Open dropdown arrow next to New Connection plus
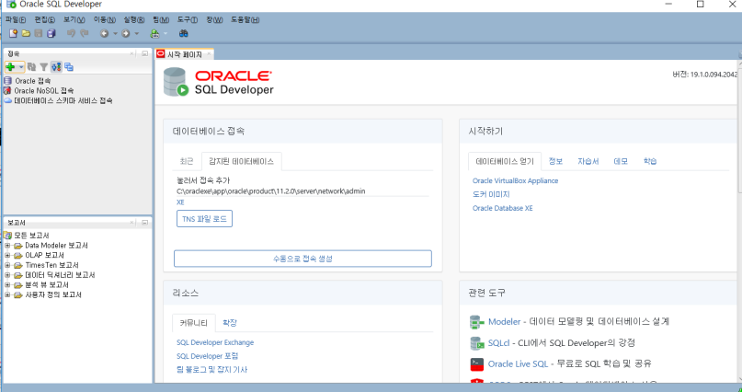The image size is (742, 392). point(21,67)
